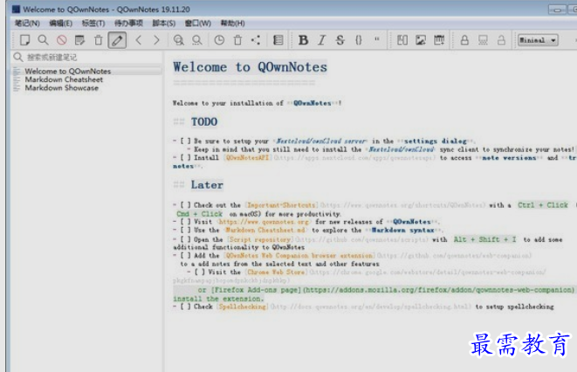This screenshot has width=577, height=372.
Task: Click the QOwnNotesAPI link text
Action: [248, 157]
